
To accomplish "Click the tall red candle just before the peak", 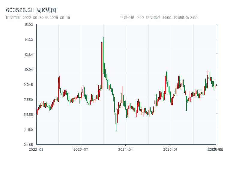I will (x=102, y=65).
